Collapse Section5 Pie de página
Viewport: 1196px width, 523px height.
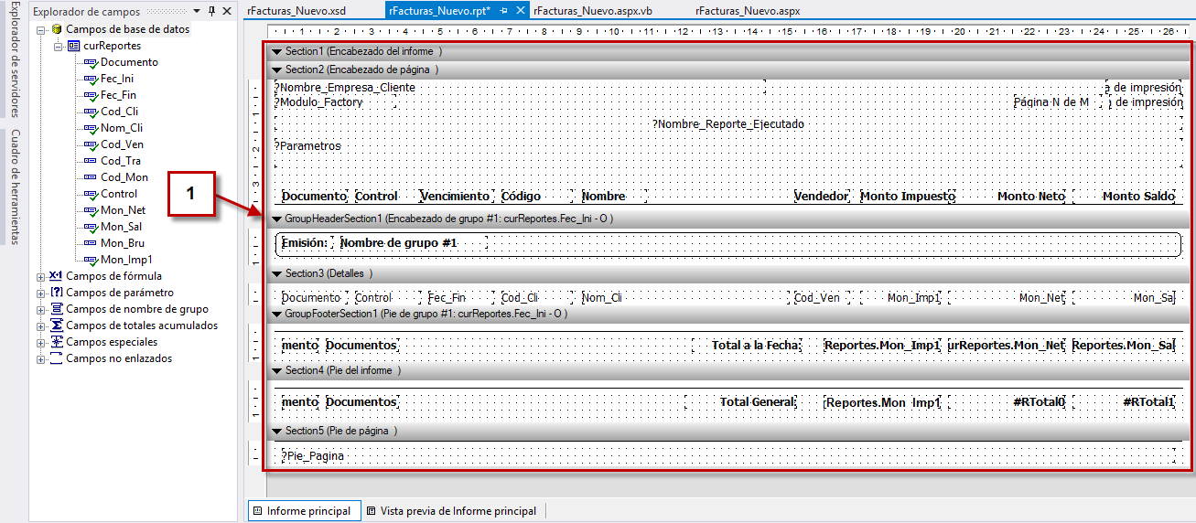(x=276, y=431)
